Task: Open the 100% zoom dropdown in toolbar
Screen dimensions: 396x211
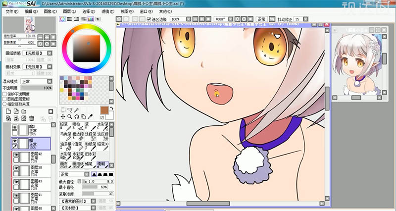Action: (x=189, y=19)
